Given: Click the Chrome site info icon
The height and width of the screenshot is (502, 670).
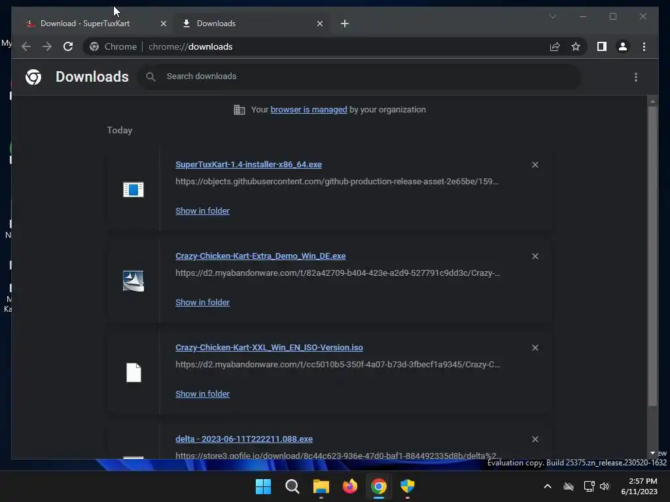Looking at the screenshot, I should point(94,46).
